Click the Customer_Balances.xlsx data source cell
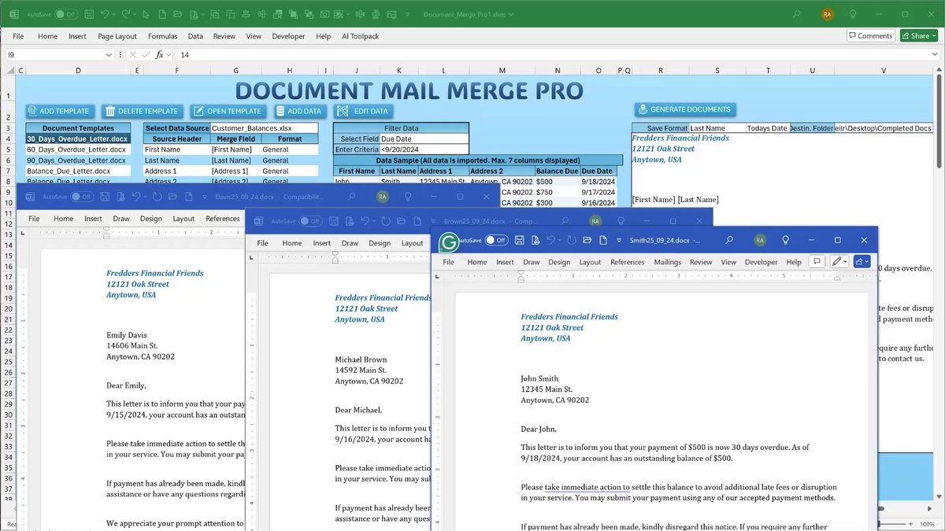The image size is (945, 531). coord(265,128)
